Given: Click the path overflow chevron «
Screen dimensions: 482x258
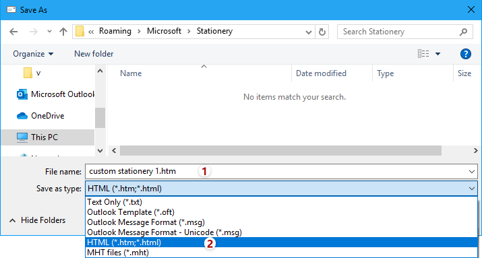Looking at the screenshot, I should coord(91,32).
